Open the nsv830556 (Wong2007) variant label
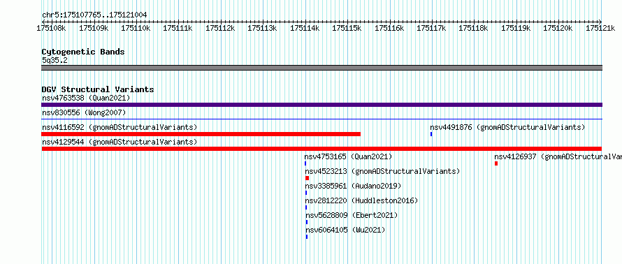Image resolution: width=622 pixels, height=264 pixels. click(84, 113)
